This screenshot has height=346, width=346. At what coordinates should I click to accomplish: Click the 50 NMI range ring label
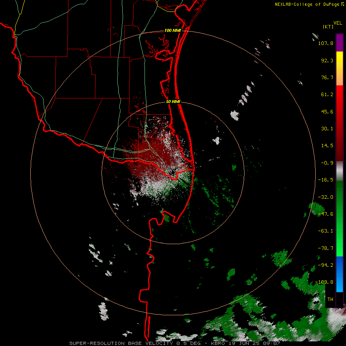[x=173, y=102]
